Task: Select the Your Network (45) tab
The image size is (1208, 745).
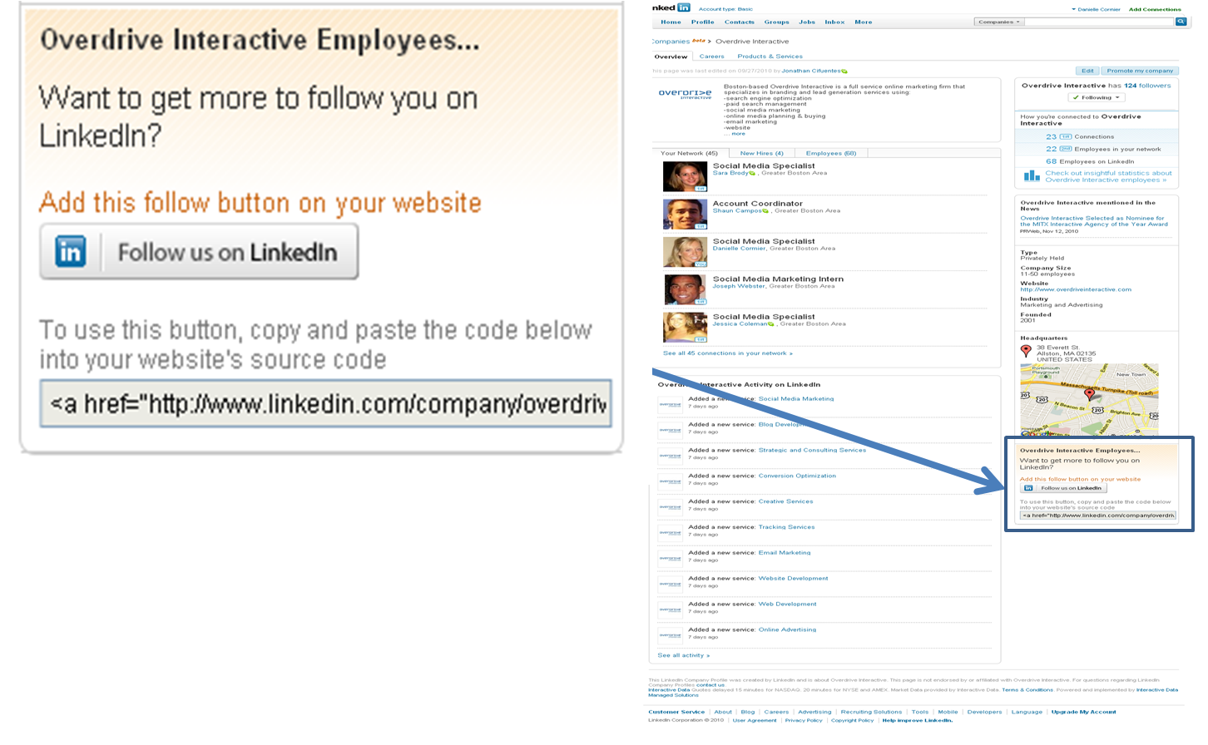Action: [689, 153]
